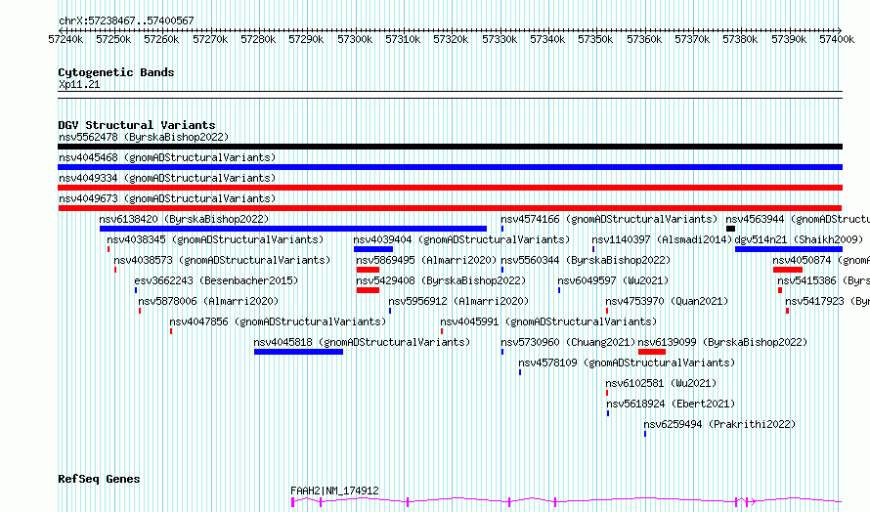Click chrX:57238467..57400567 coordinates text
This screenshot has width=870, height=512.
coord(126,21)
